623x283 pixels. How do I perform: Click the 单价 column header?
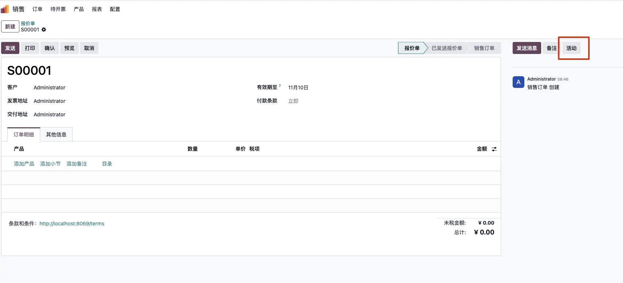[240, 149]
